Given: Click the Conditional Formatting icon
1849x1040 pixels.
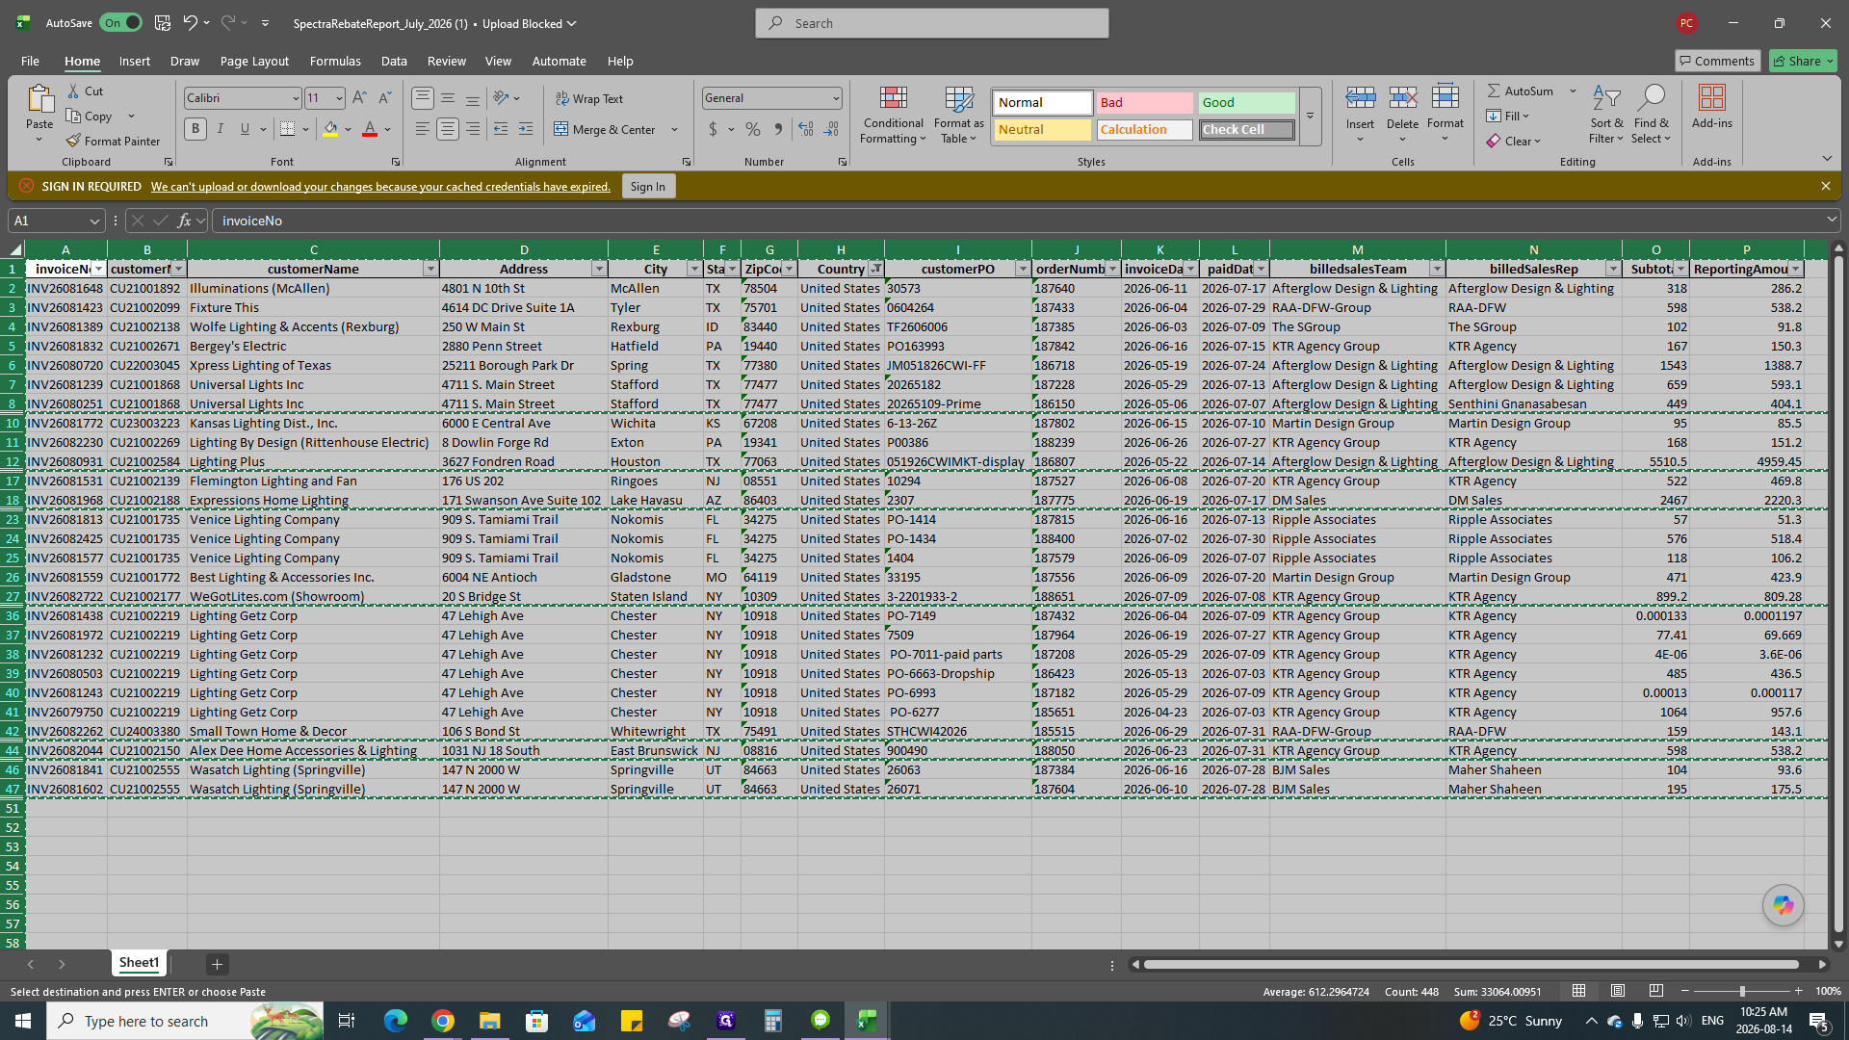Looking at the screenshot, I should click(893, 98).
